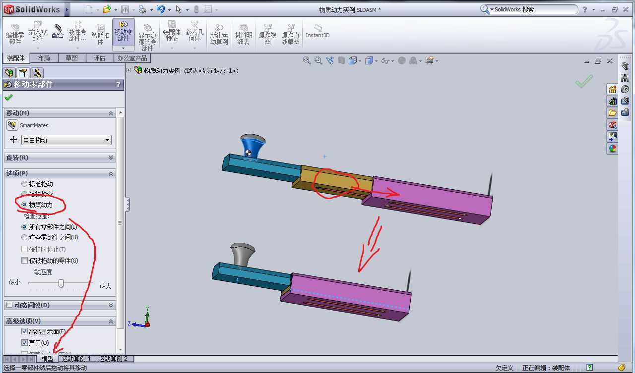
Task: Click the Print icon in quick toolbar
Action: pos(142,9)
